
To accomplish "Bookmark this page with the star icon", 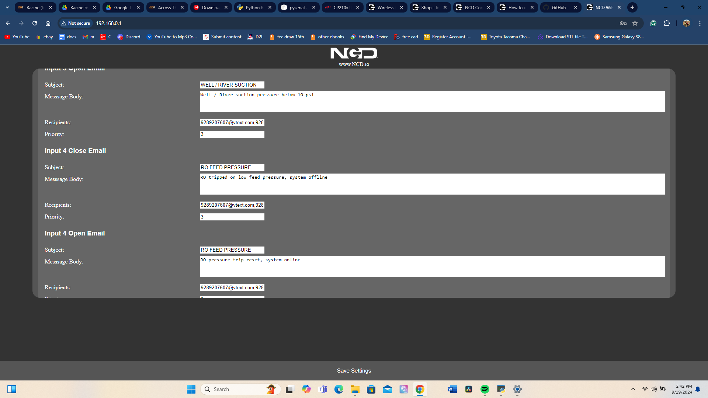I will click(635, 23).
